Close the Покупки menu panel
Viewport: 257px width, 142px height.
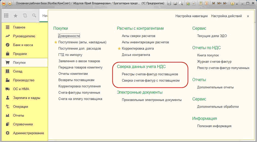(248, 16)
